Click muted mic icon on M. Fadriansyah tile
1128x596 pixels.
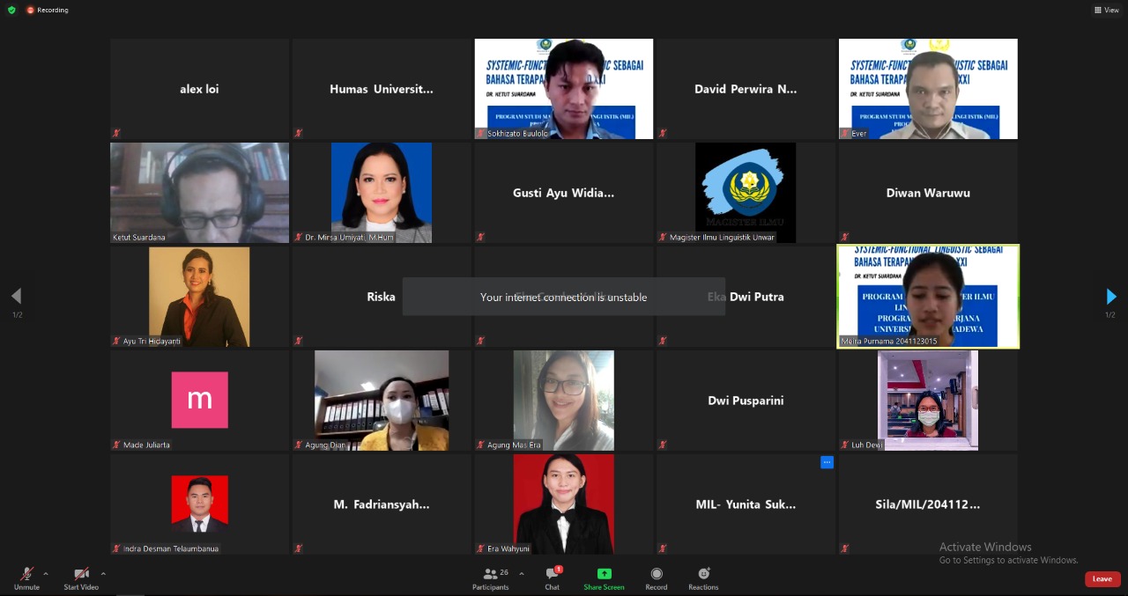tap(299, 548)
